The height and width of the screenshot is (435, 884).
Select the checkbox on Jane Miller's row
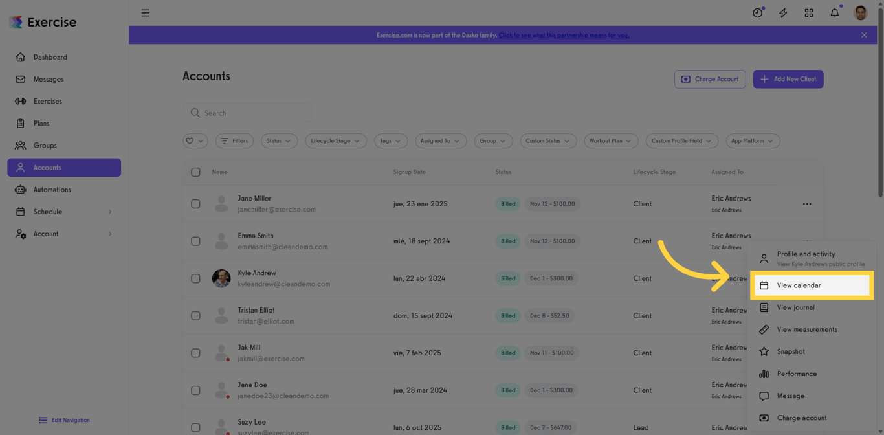[x=195, y=203]
